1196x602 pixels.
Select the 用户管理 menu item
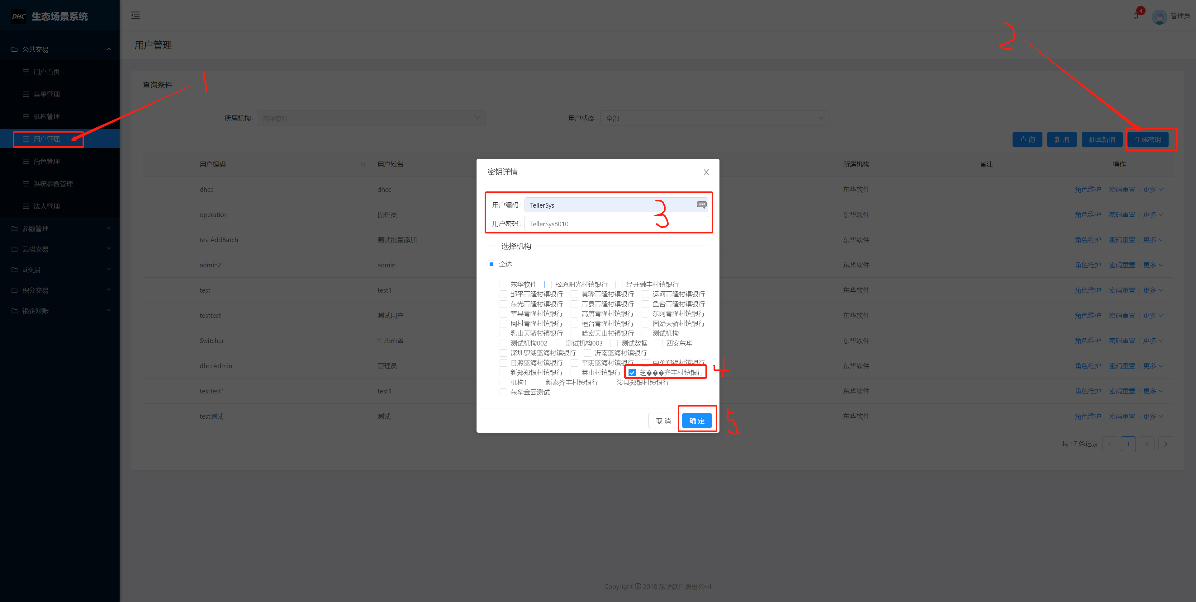tap(60, 139)
